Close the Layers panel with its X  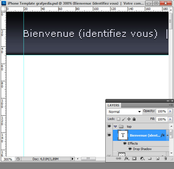point(172,101)
